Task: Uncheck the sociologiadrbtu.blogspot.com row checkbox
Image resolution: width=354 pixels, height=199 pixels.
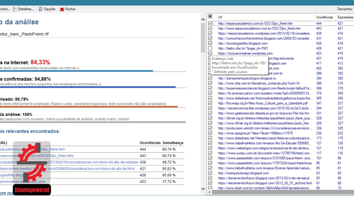Action: [x=210, y=43]
